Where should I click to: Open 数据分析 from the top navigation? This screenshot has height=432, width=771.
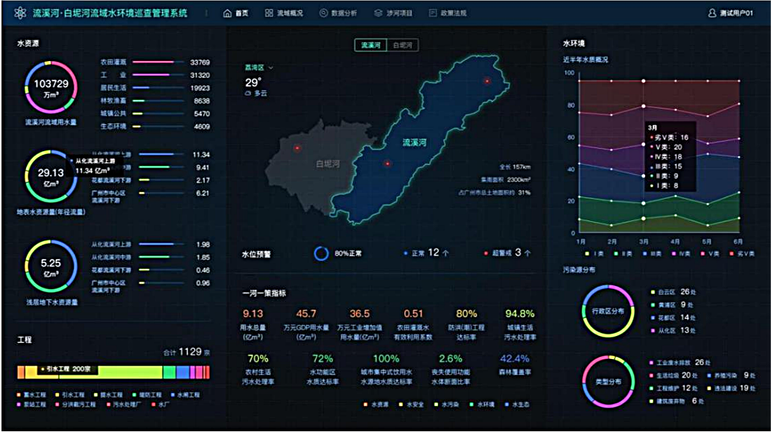pos(323,11)
